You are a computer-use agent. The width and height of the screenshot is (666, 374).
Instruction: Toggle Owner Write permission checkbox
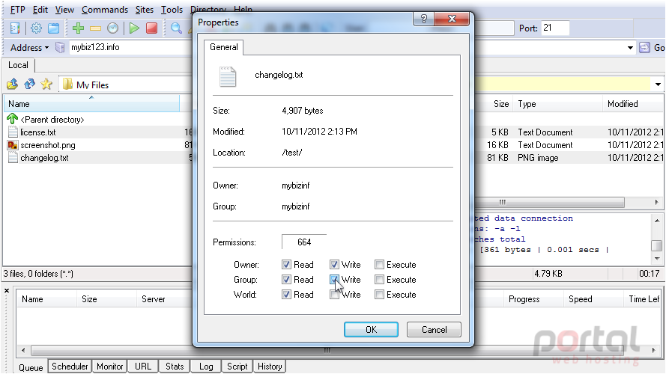tap(334, 265)
